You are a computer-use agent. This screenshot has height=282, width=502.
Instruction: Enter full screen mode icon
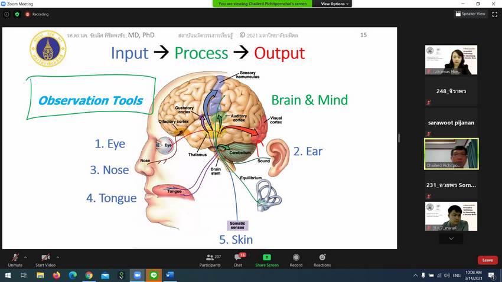click(494, 14)
